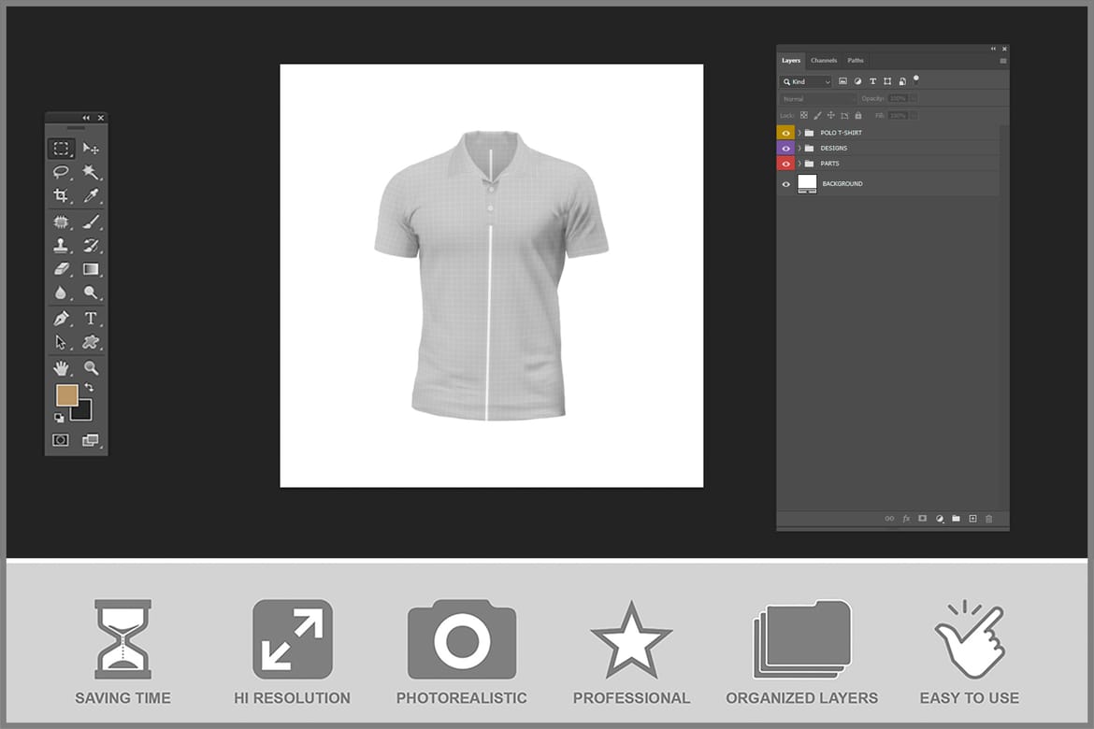The image size is (1094, 729).
Task: Turn layer filtering on or off
Action: coord(916,79)
